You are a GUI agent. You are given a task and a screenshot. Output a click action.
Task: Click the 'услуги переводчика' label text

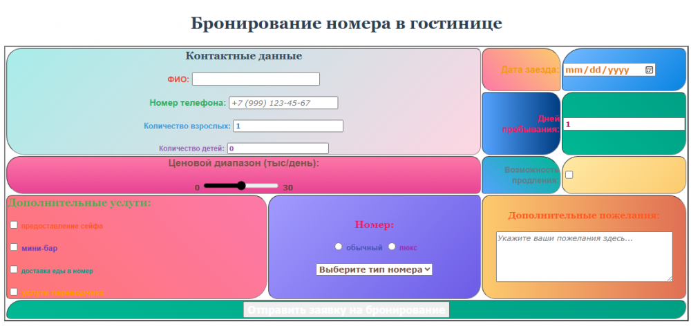tap(62, 293)
